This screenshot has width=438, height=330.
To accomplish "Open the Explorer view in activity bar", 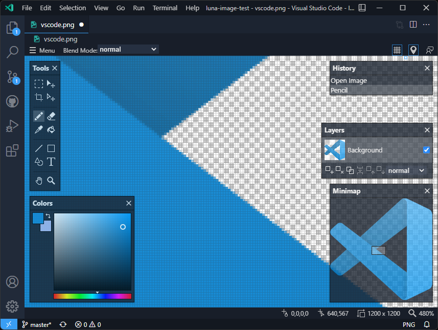I will [12, 28].
